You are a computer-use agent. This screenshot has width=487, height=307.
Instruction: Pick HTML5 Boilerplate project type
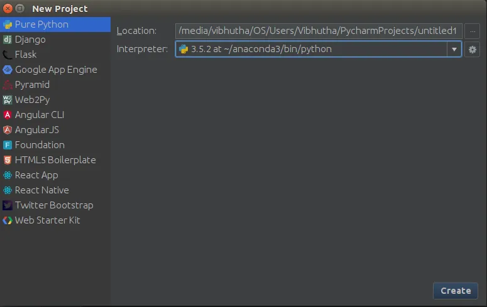[55, 160]
